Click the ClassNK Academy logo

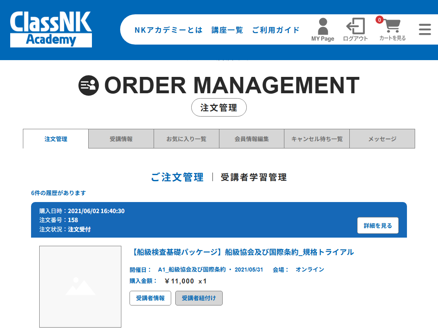51,29
